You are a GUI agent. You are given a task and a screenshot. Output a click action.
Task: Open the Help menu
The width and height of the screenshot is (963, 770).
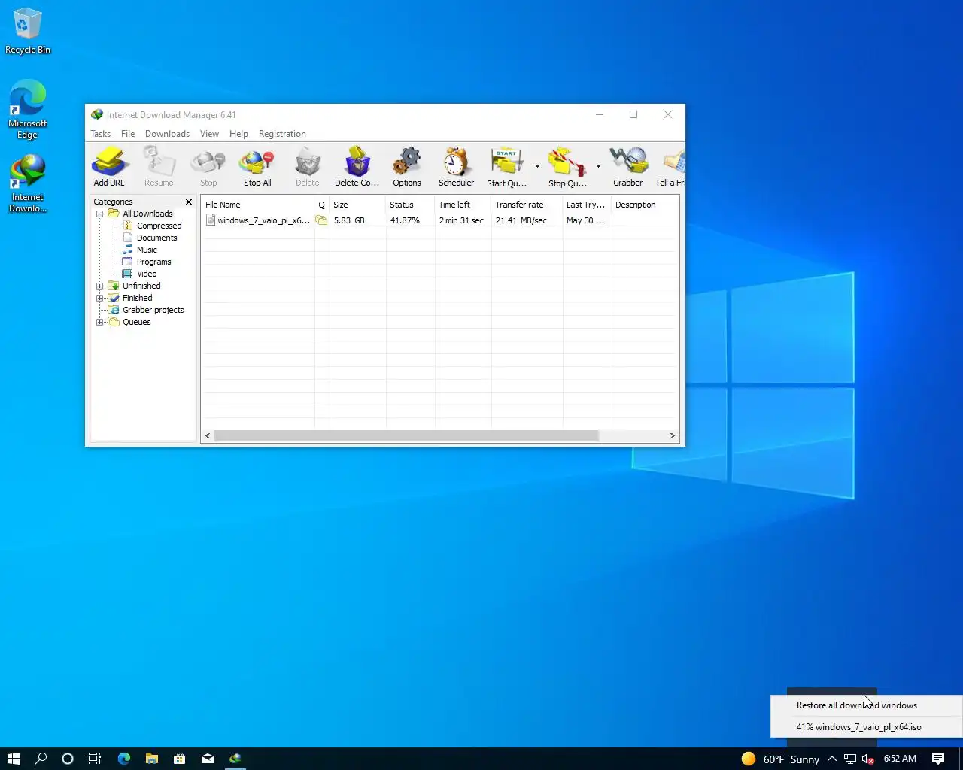tap(238, 134)
